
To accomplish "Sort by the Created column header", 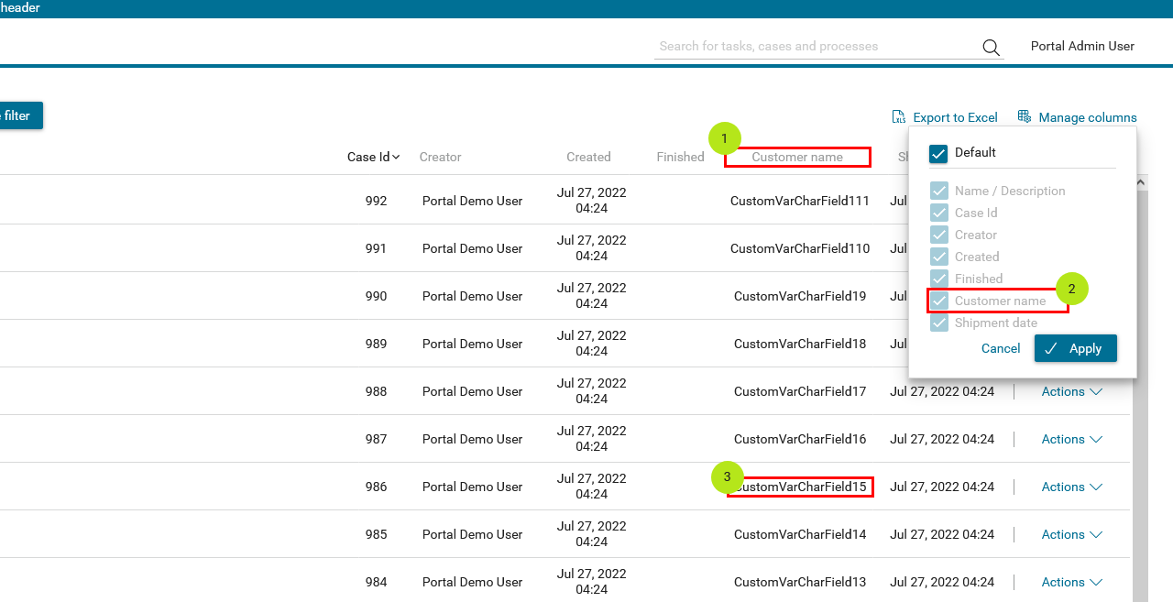I will (588, 157).
